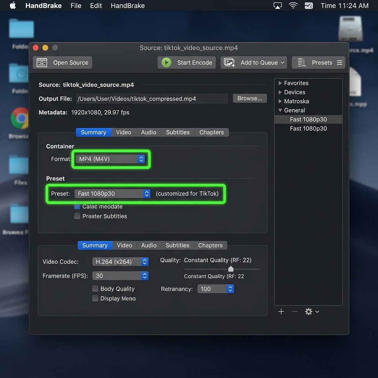Click the Add to Queue picture icon

[x=229, y=62]
